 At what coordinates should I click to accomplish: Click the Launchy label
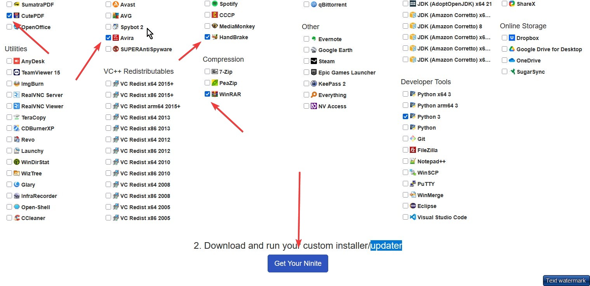point(32,151)
